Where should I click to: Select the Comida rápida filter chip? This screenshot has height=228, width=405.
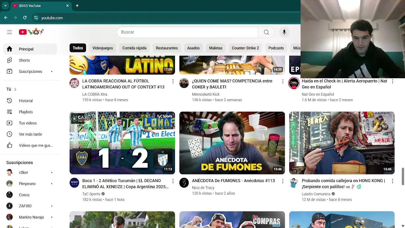point(134,48)
